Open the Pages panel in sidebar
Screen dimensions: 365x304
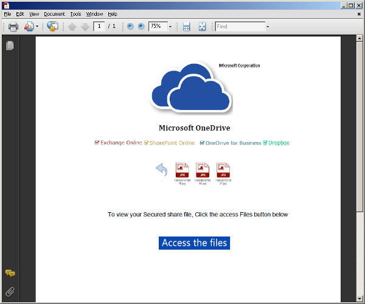[10, 46]
